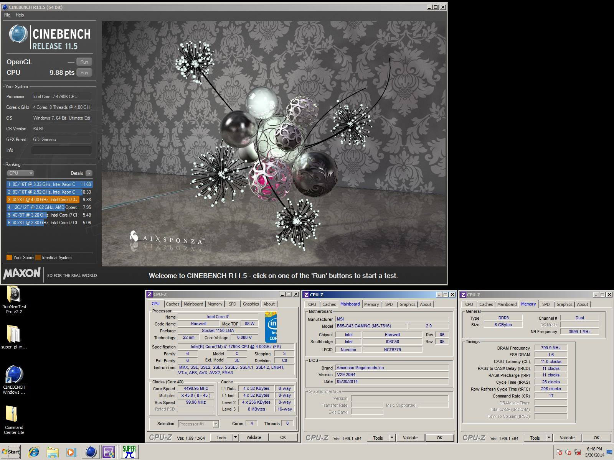Screen dimensions: 614x460
Task: Expand the ranking Details arrow
Action: click(89, 173)
